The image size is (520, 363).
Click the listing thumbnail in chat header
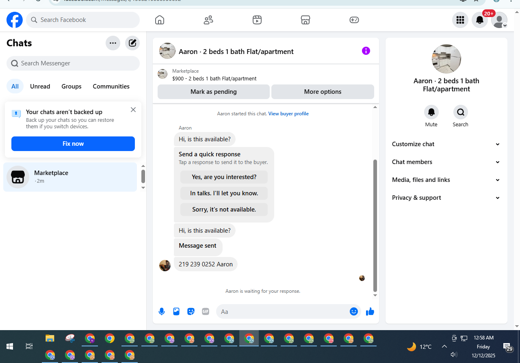(x=167, y=51)
